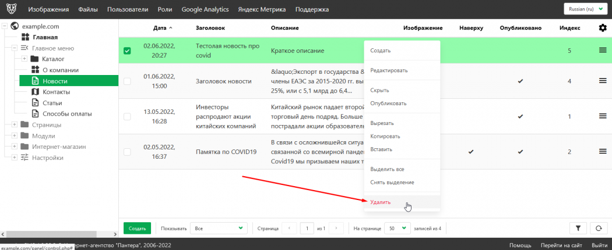Choose Редактировать in the context menu

389,70
